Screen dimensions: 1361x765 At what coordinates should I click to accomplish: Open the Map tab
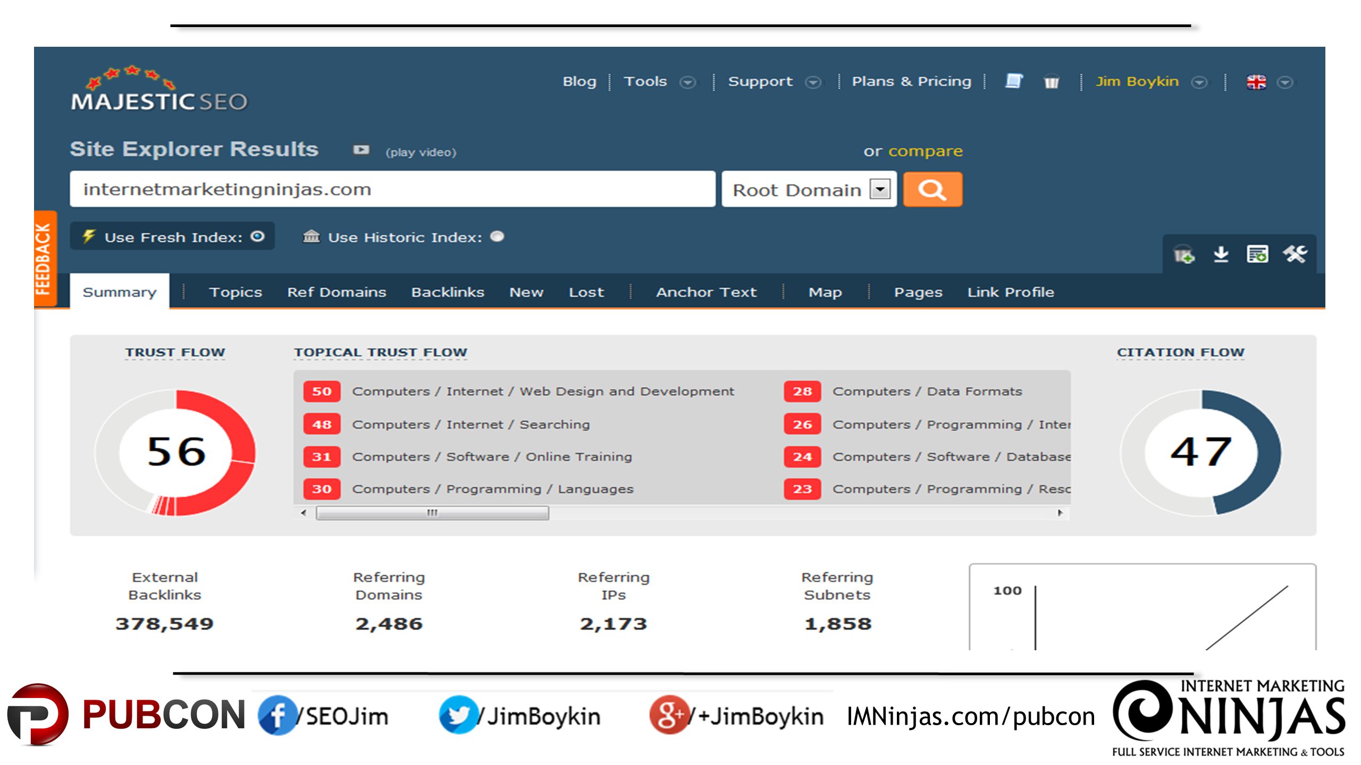click(x=825, y=292)
